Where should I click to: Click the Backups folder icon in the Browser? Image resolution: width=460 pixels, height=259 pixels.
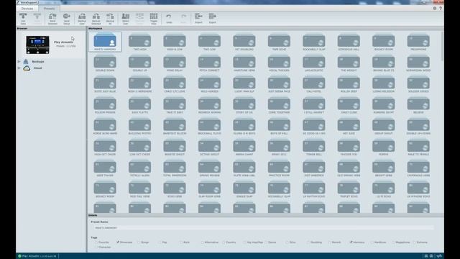pyautogui.click(x=26, y=61)
